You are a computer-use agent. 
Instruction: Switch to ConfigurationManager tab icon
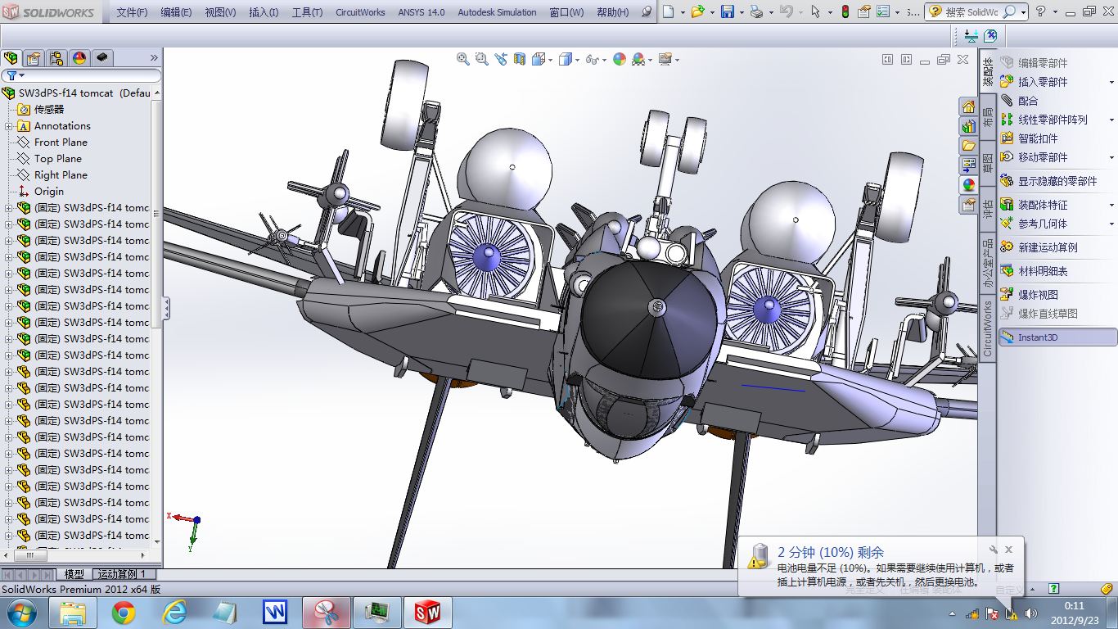56,58
